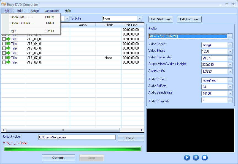Open the Video Codec dropdown
The height and width of the screenshot is (164, 238).
pos(230,45)
